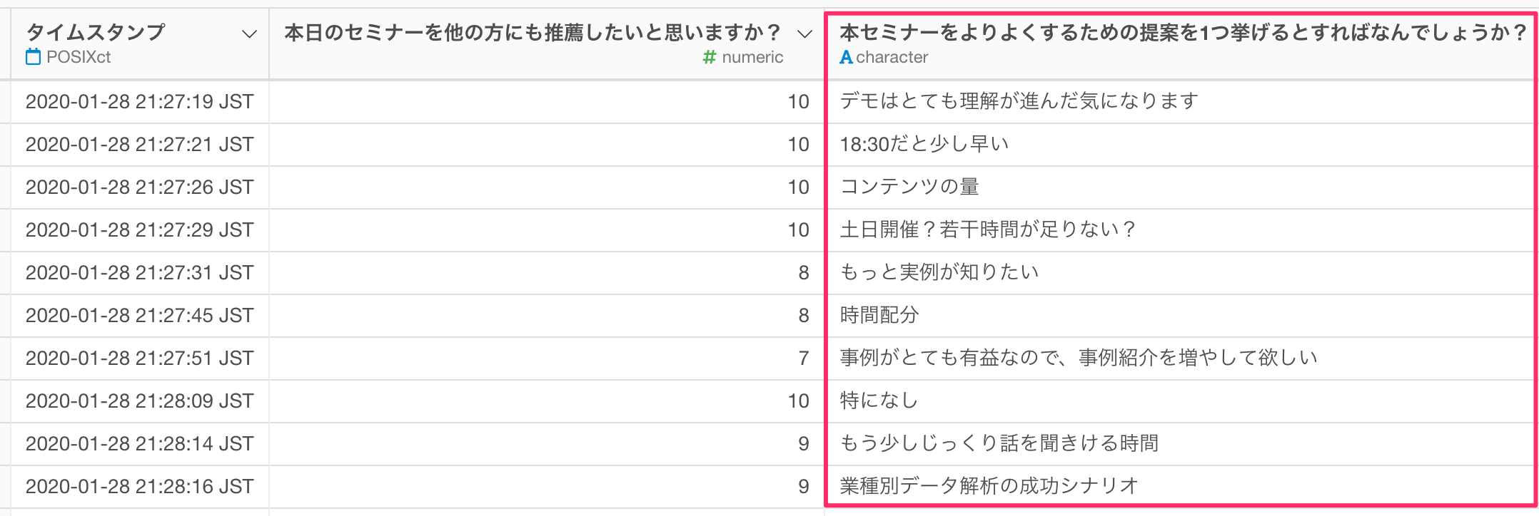Select the 土日開催？若干時間が足りない？ cell
Image resolution: width=1539 pixels, height=516 pixels.
point(1181,229)
